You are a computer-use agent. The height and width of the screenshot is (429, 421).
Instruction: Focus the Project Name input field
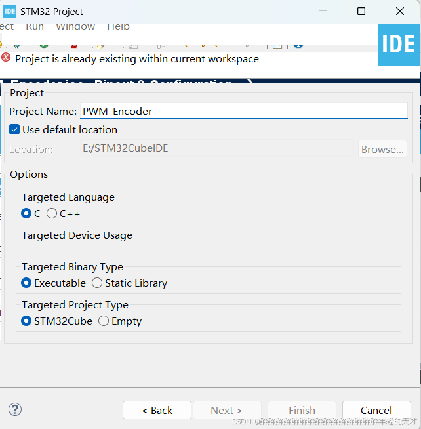point(244,112)
